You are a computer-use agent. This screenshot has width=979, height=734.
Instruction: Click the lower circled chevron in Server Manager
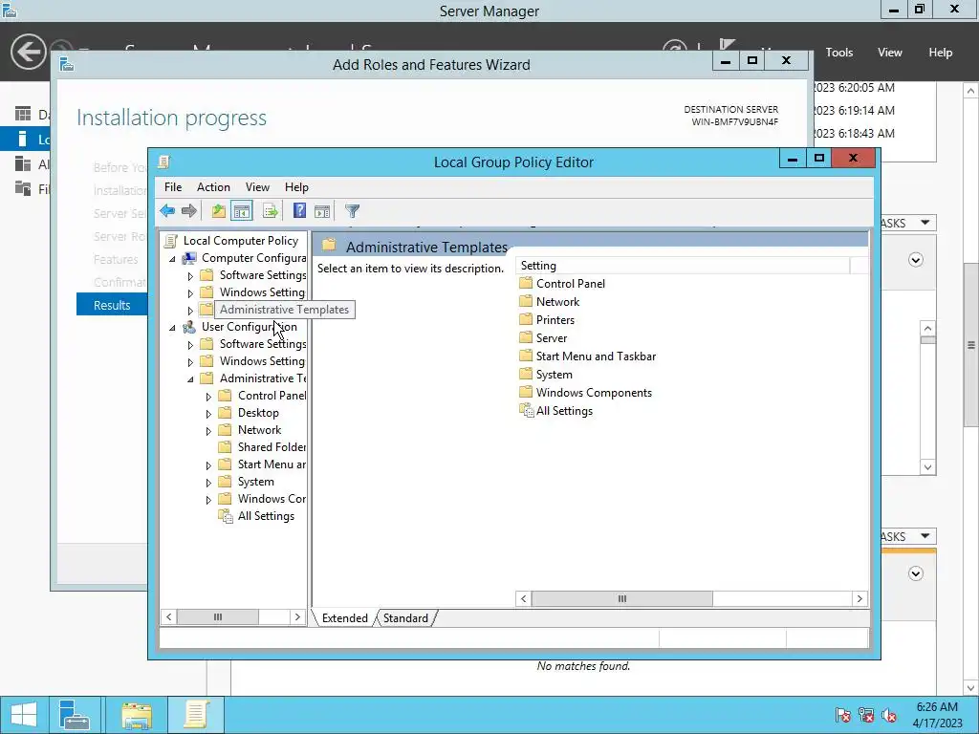(915, 573)
